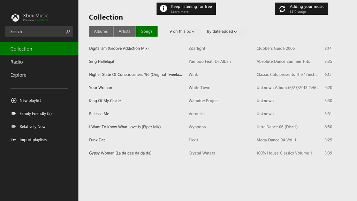Click artist Wamdue Project

(x=204, y=101)
